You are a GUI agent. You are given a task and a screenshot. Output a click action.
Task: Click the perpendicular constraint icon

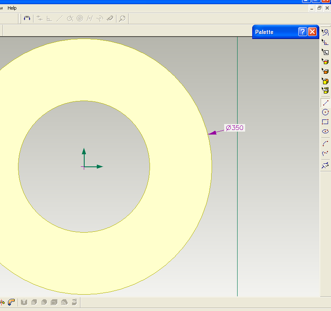49,18
